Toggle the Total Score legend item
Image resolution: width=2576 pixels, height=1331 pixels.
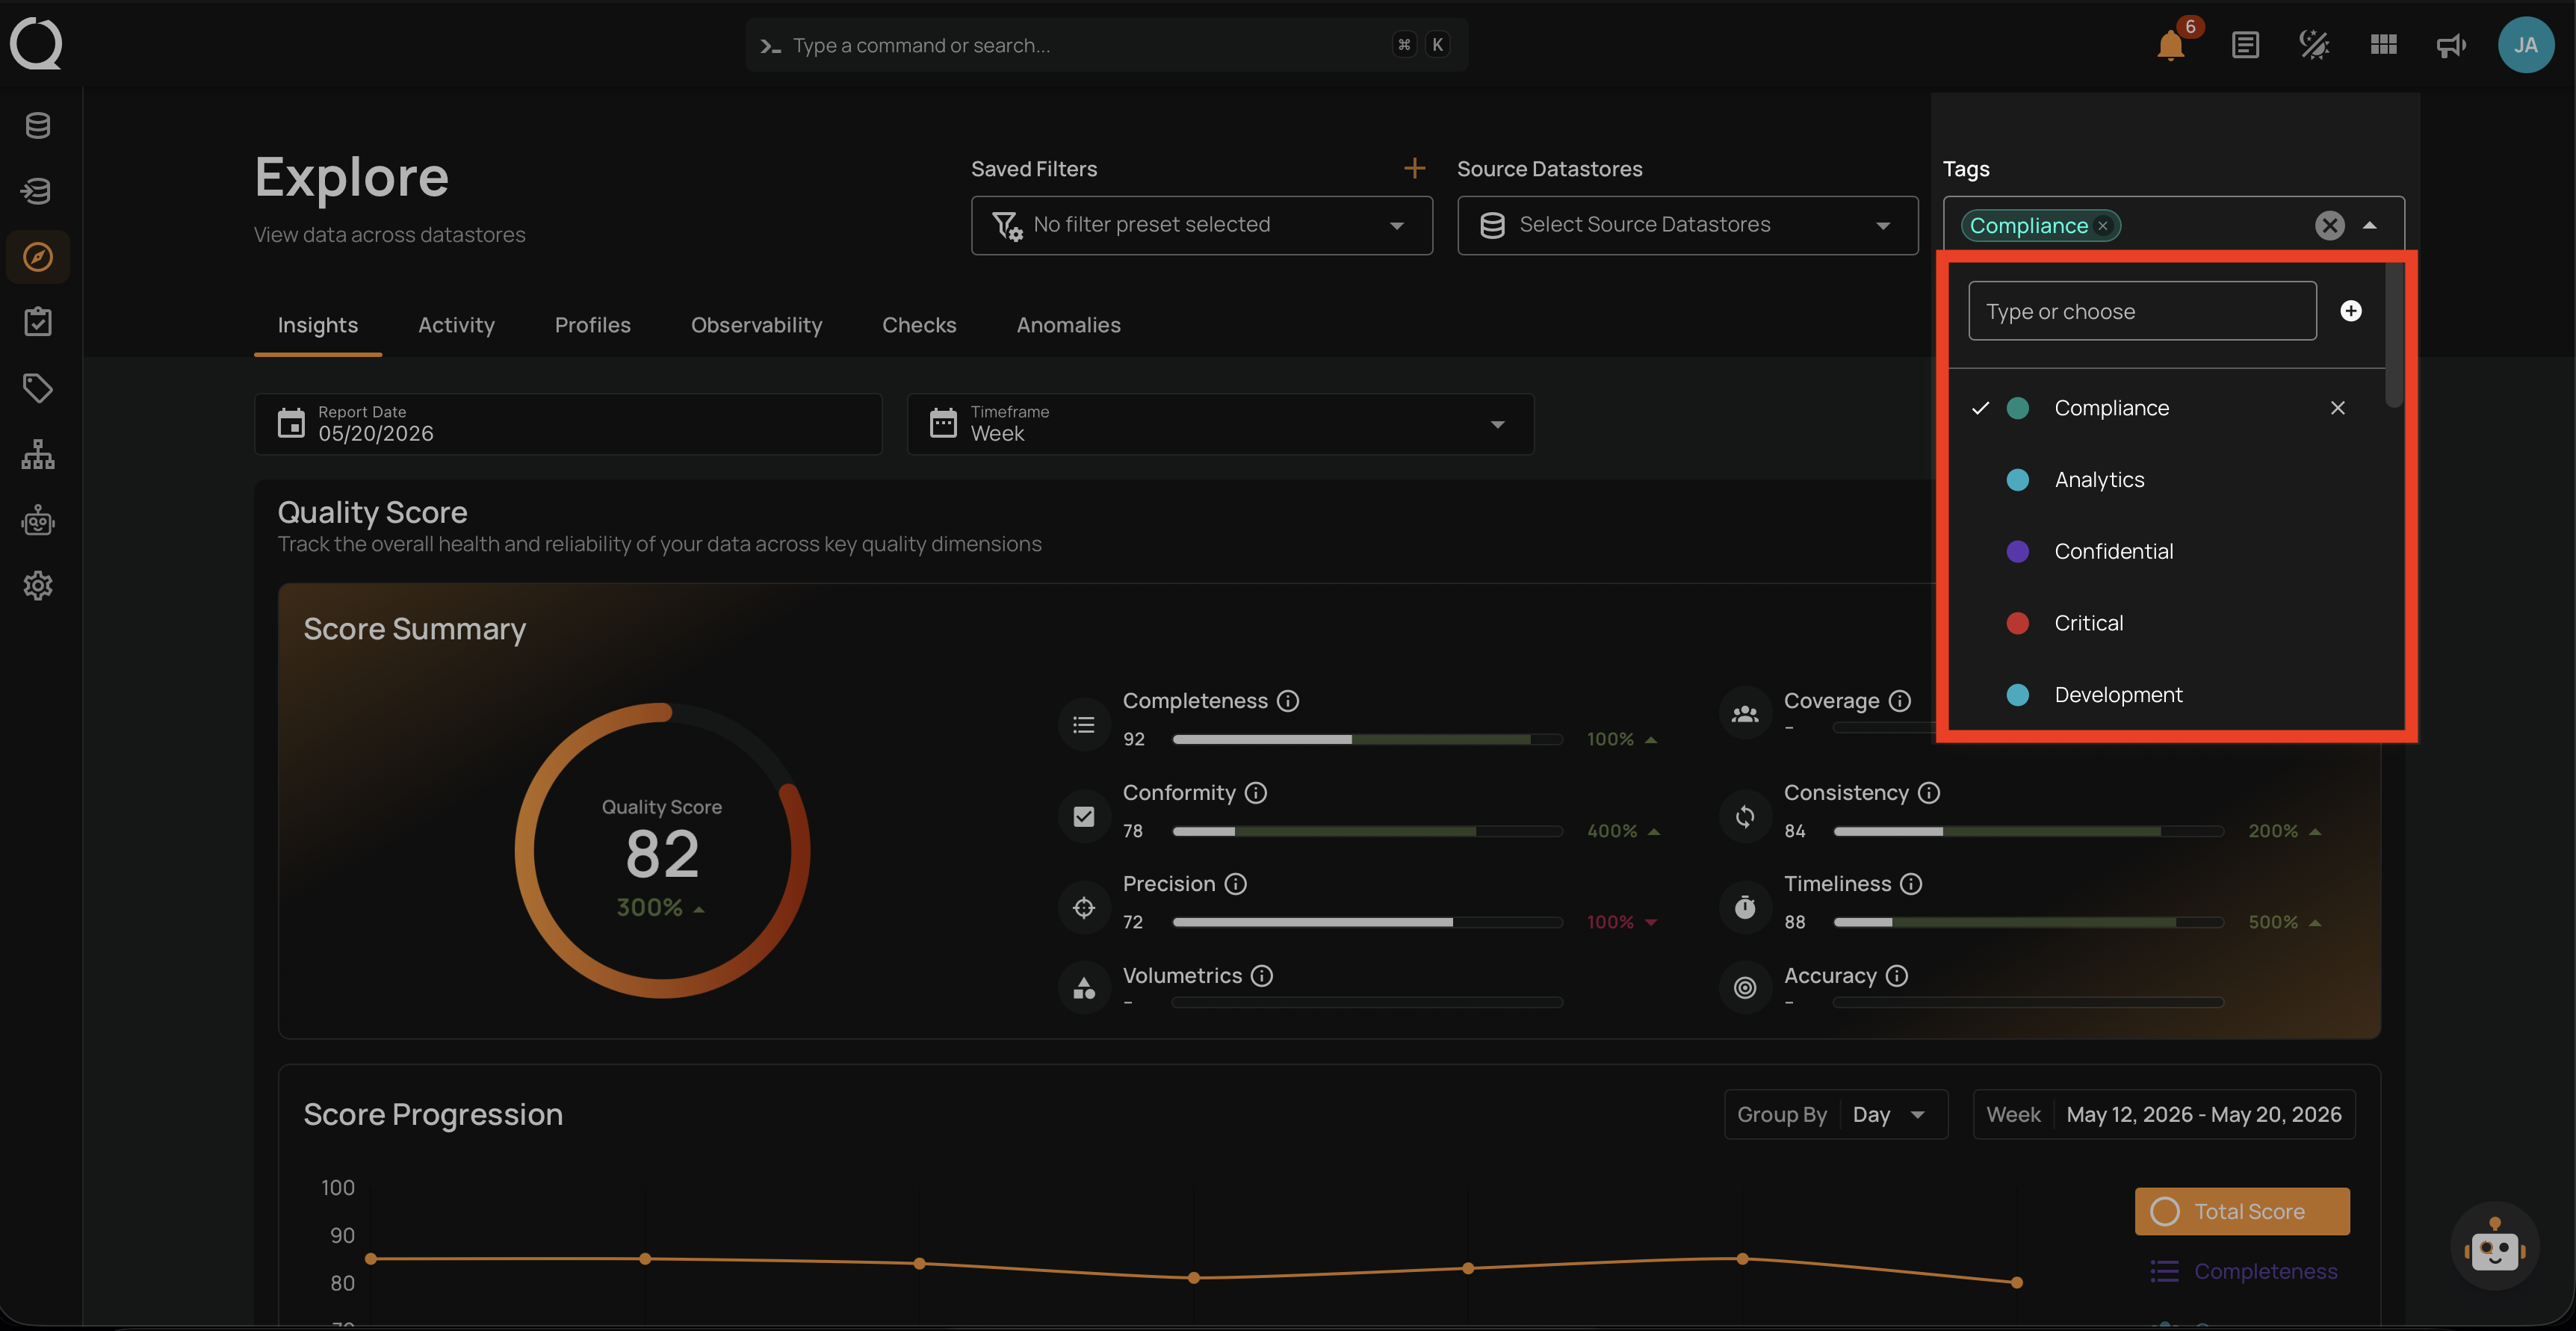coord(2242,1212)
